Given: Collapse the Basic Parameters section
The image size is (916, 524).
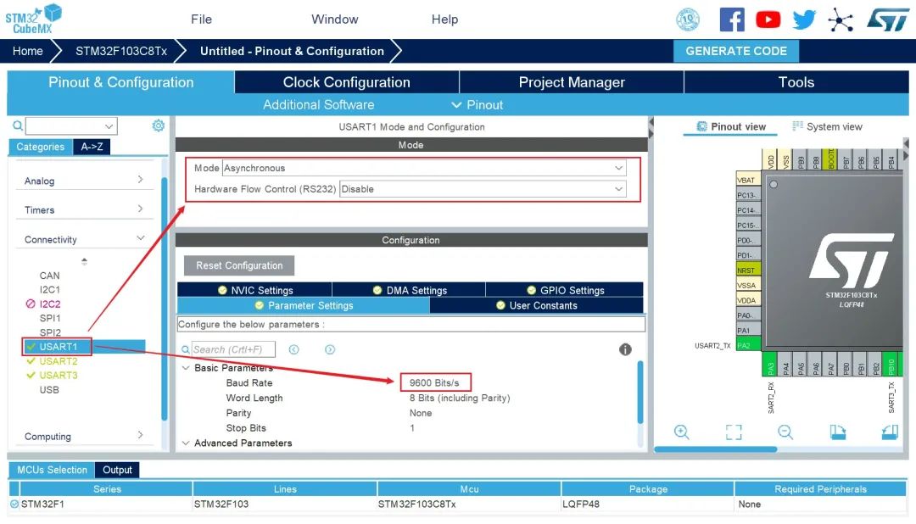Looking at the screenshot, I should coord(186,368).
